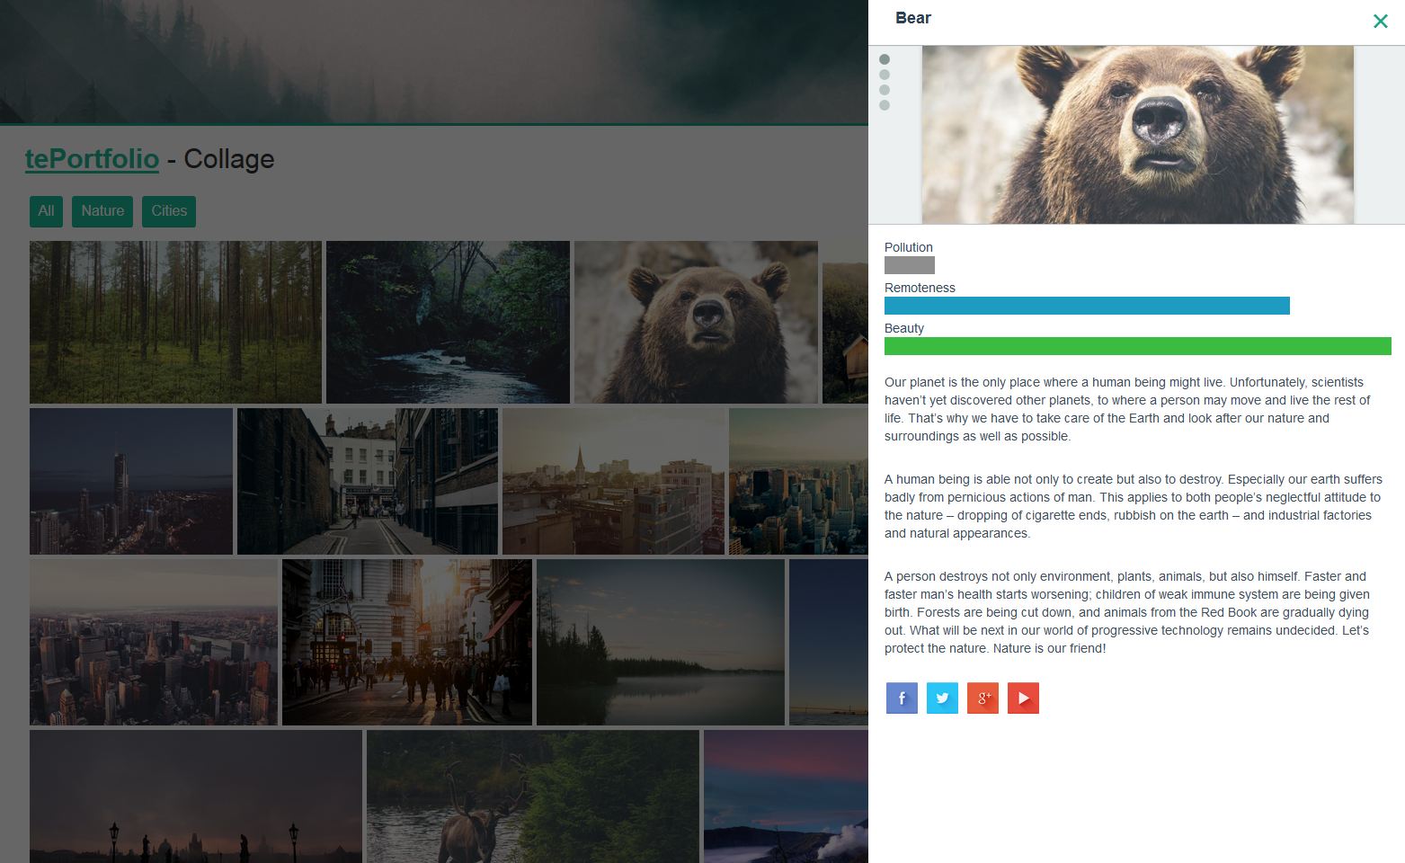Viewport: 1405px width, 863px height.
Task: Open the forest stream thumbnail
Action: (x=448, y=322)
